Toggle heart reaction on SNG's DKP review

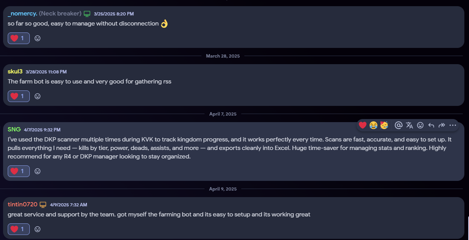(x=19, y=171)
